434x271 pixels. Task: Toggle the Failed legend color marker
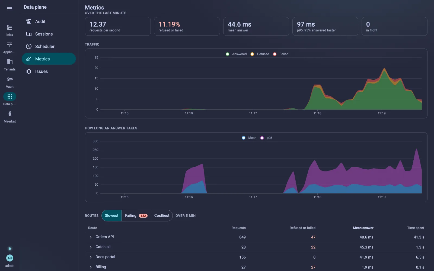tap(275, 54)
